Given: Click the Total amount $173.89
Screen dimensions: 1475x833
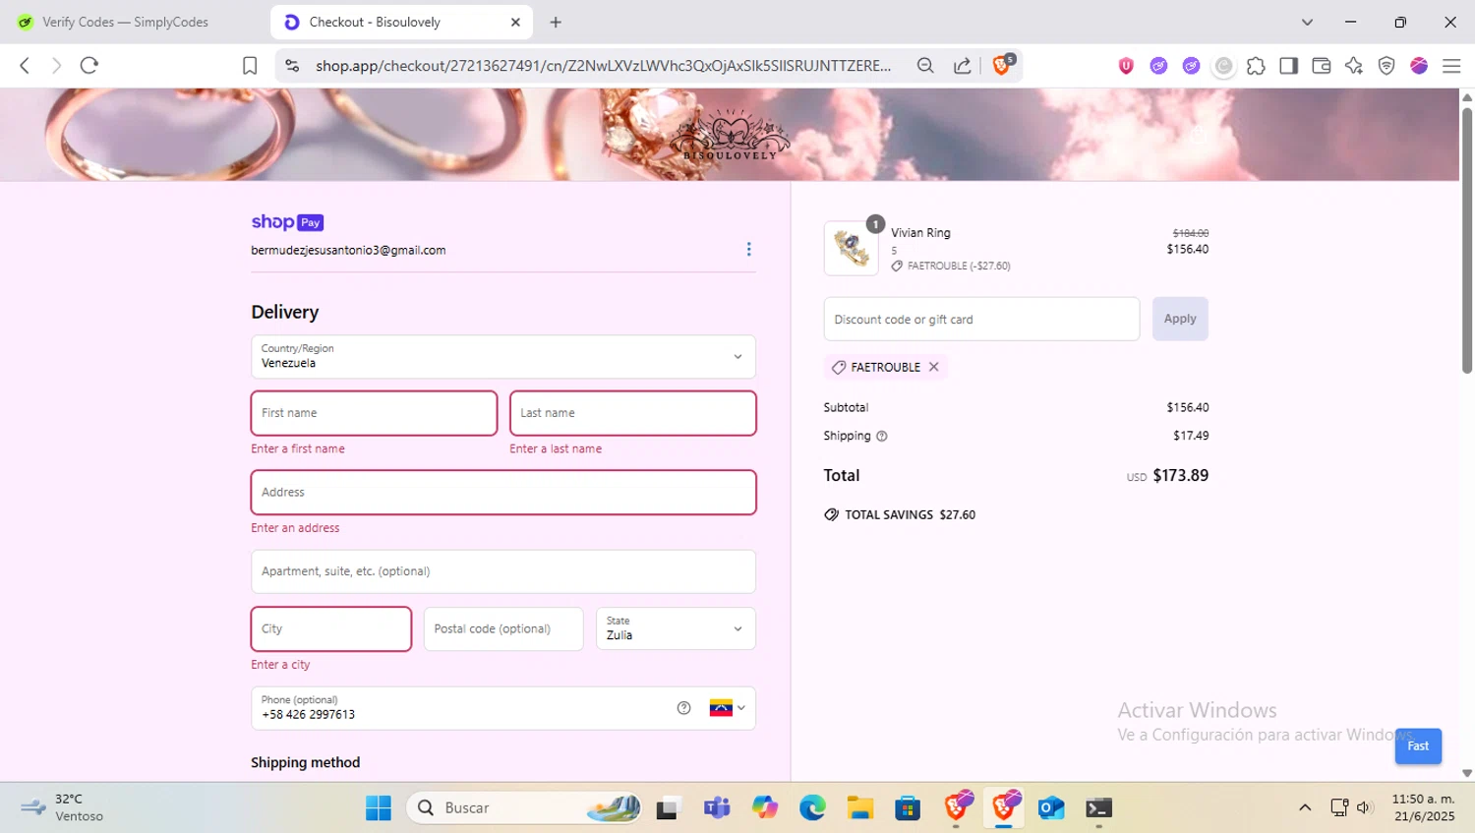Looking at the screenshot, I should pos(1180,475).
